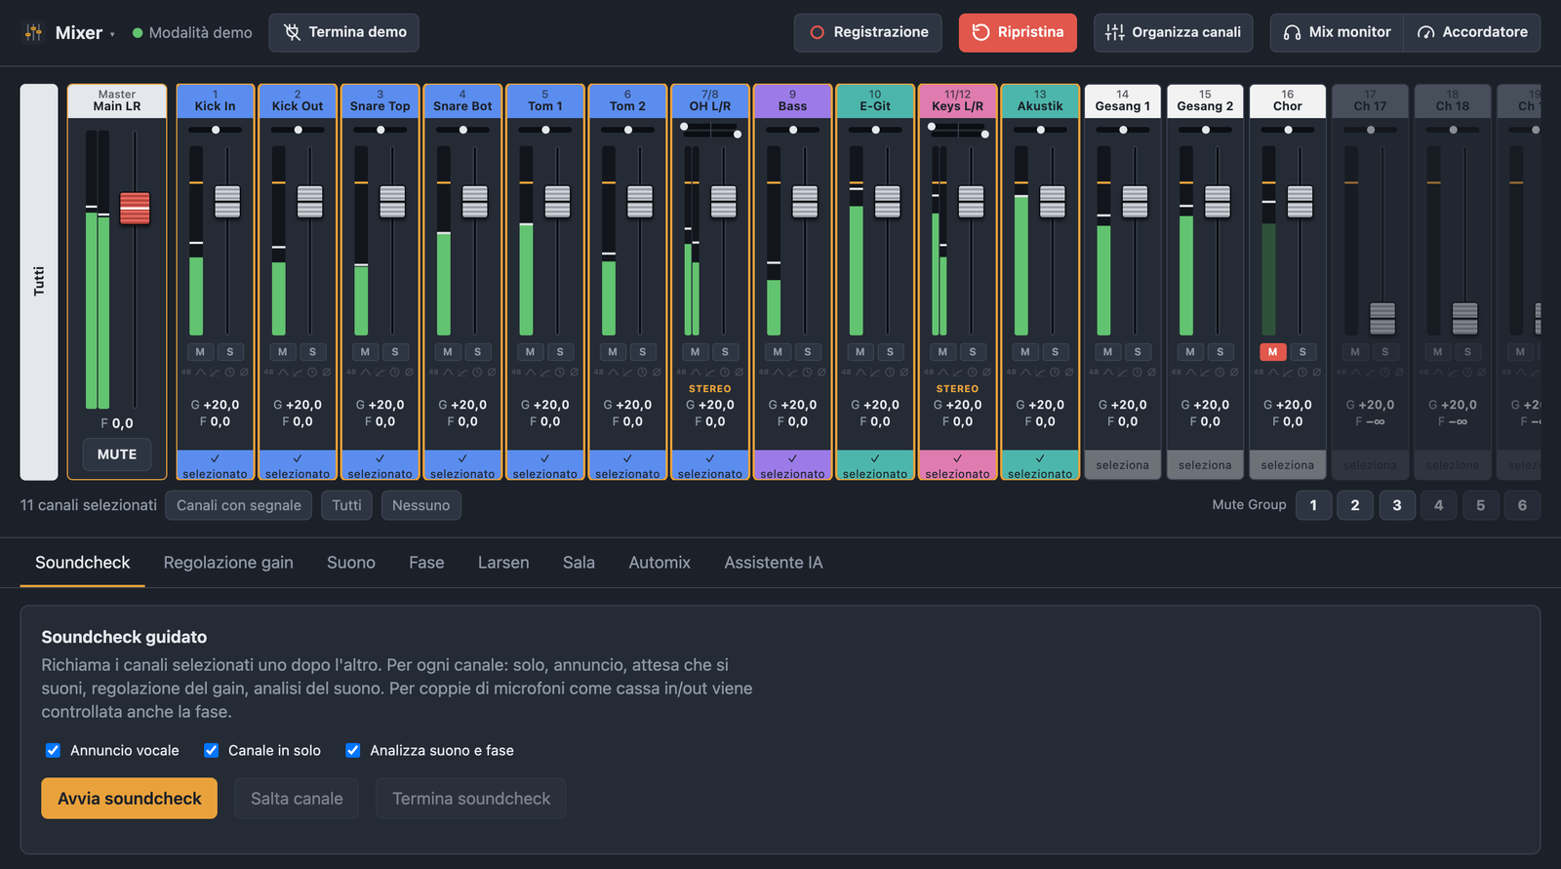This screenshot has height=869, width=1561.
Task: Mute the Bass channel
Action: pyautogui.click(x=778, y=352)
